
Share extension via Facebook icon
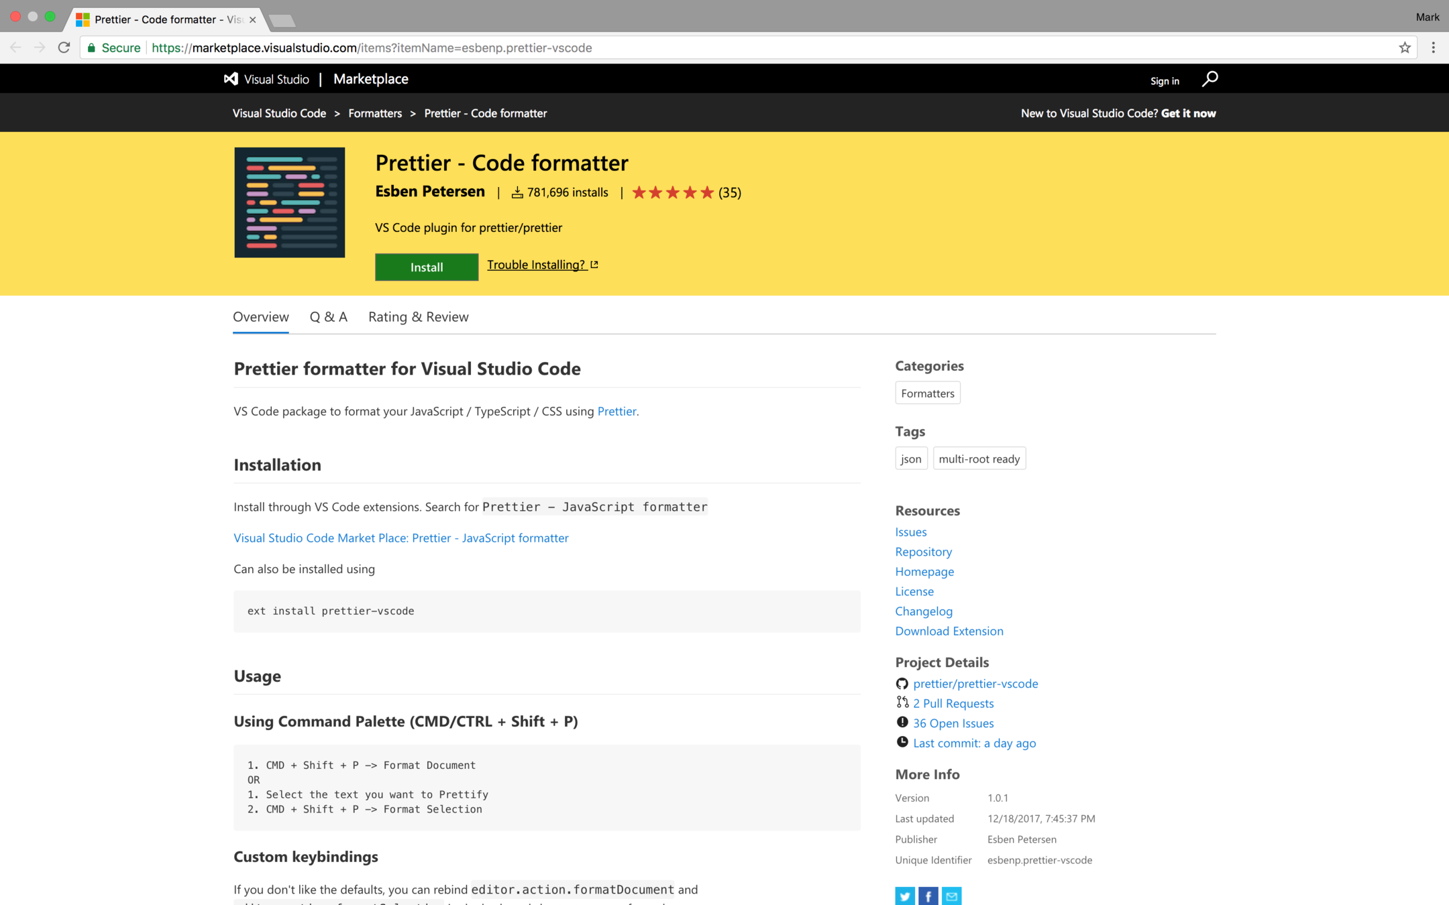pos(928,896)
